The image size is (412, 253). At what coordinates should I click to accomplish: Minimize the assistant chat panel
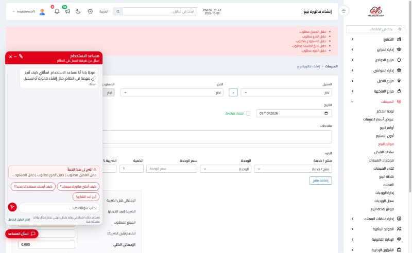15,57
